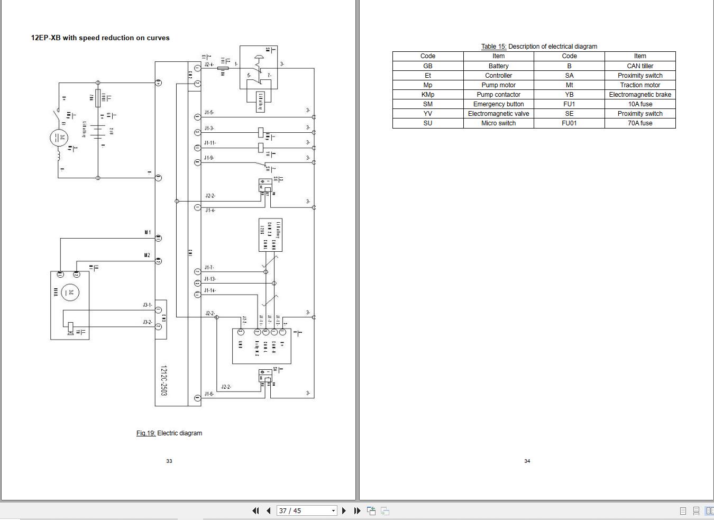Click the 'CAN tiller' table cell
714x520 pixels.
[640, 66]
